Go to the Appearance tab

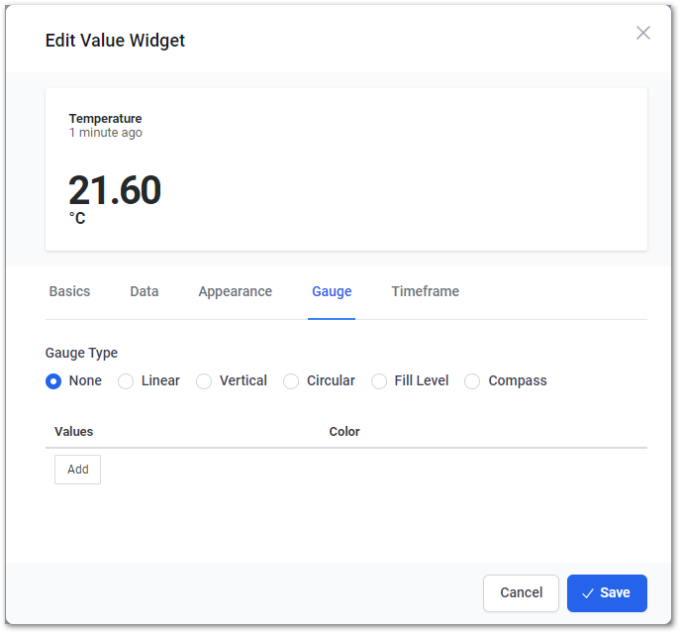click(x=235, y=291)
